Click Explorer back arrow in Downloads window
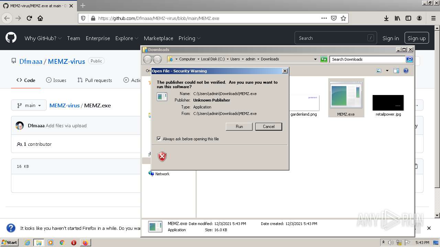Image resolution: width=440 pixels, height=247 pixels. click(147, 59)
